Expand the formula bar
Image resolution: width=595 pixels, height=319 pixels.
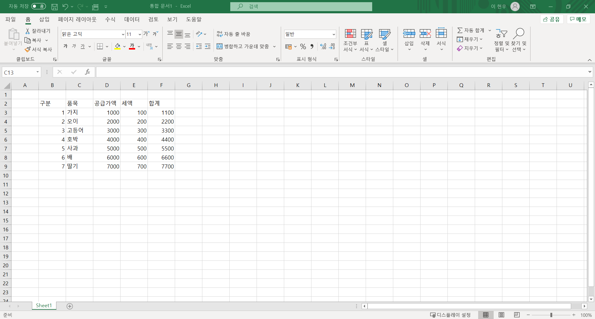point(590,72)
